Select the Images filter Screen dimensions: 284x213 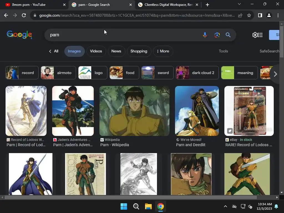[74, 51]
